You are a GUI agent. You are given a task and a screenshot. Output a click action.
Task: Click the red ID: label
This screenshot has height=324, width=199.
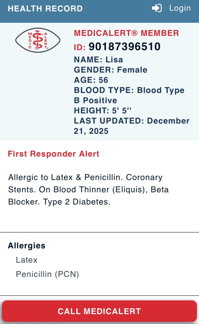(x=80, y=47)
